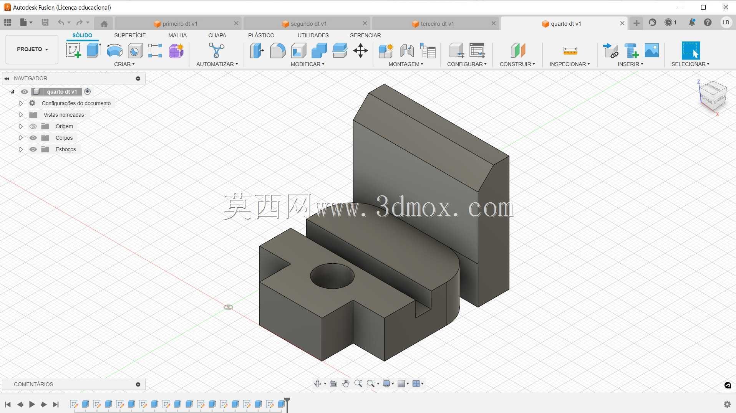This screenshot has height=413, width=736.
Task: Select the Extrude tool
Action: (x=94, y=51)
